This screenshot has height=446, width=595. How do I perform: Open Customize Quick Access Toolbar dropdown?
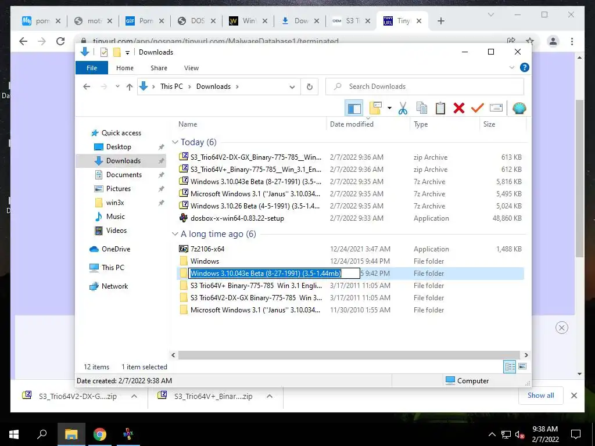[127, 53]
